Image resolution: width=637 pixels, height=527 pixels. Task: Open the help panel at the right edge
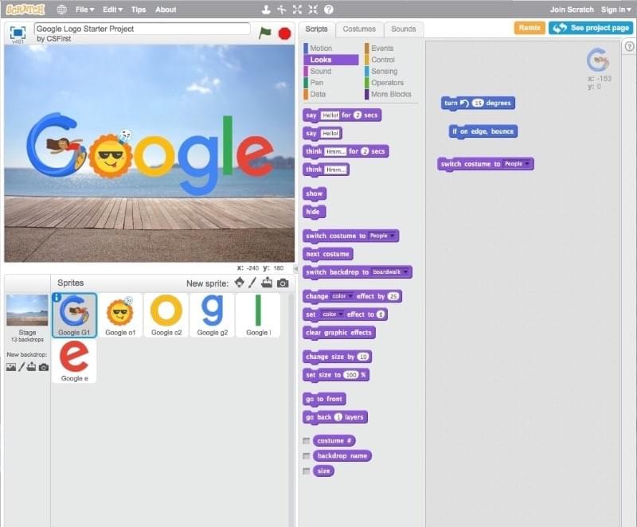coord(629,47)
